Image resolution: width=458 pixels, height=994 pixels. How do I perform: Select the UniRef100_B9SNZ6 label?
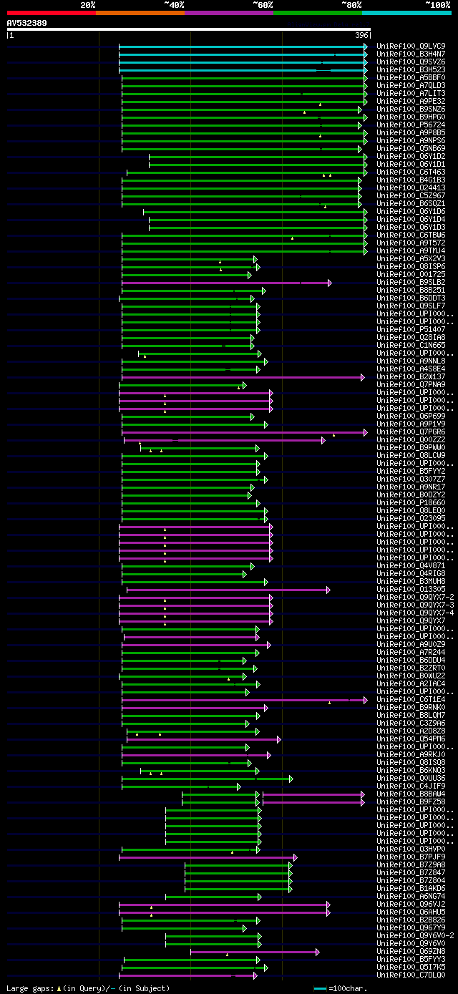point(411,109)
